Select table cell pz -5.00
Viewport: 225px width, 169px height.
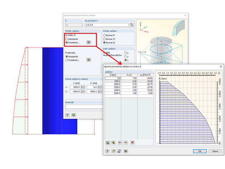(x=145, y=93)
